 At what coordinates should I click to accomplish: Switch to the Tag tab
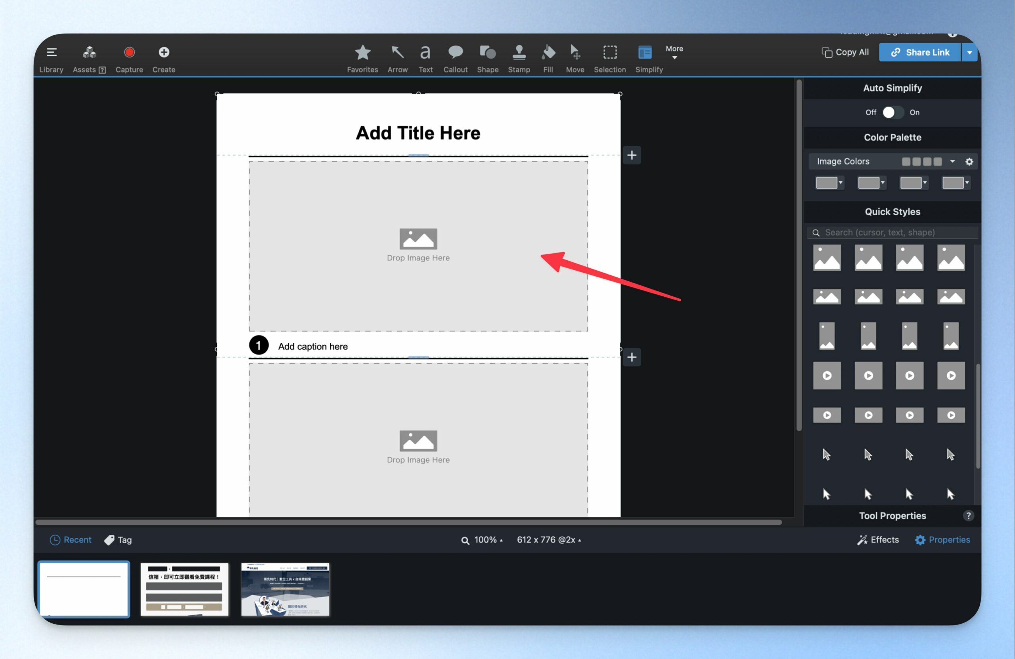[x=118, y=540]
